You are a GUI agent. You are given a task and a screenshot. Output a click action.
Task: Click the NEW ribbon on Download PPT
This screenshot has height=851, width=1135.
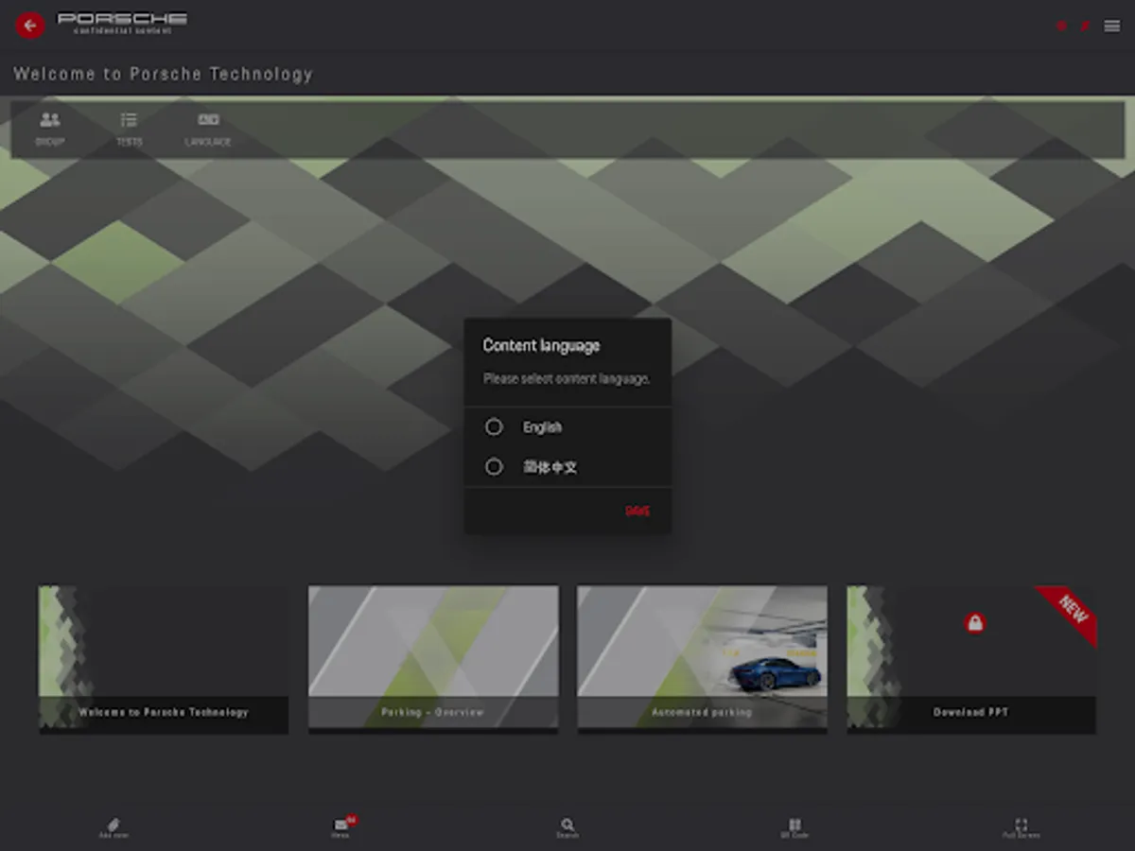click(1072, 611)
